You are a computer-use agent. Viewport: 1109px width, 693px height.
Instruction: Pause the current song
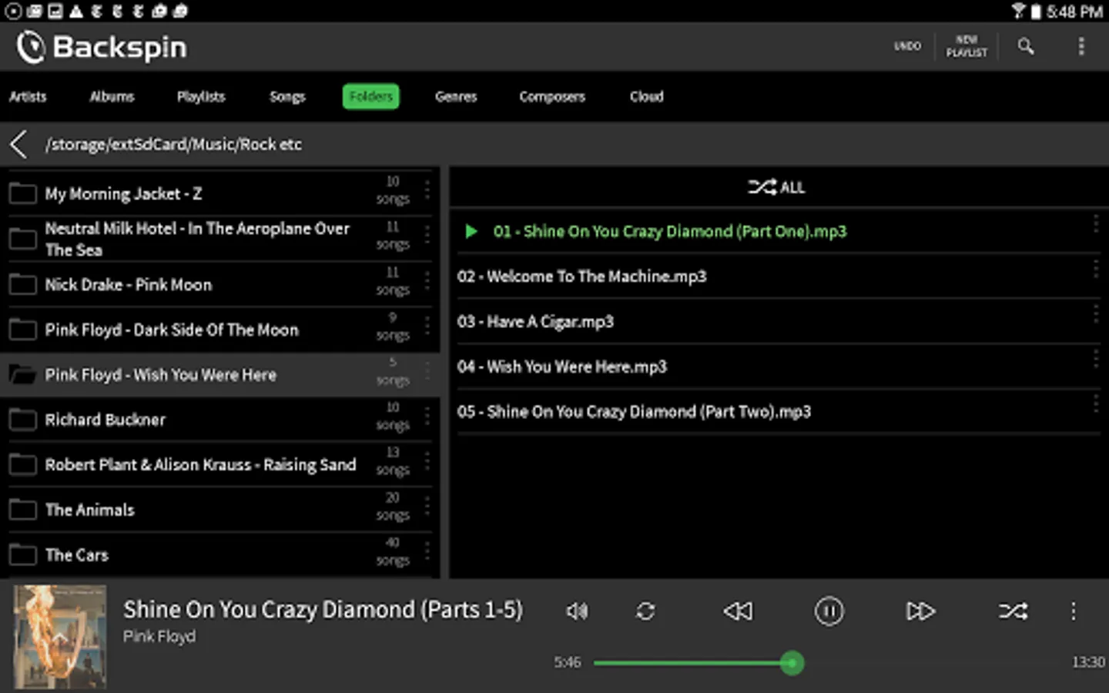tap(829, 611)
